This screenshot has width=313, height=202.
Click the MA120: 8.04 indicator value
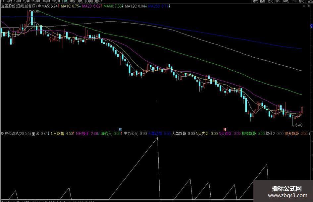click(136, 6)
